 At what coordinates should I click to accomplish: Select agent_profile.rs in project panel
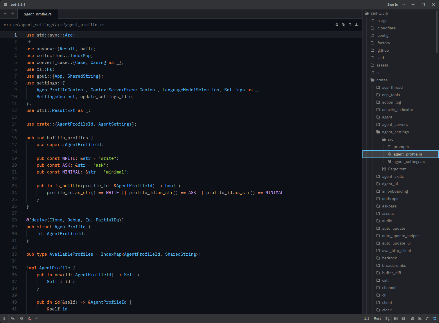[400, 154]
